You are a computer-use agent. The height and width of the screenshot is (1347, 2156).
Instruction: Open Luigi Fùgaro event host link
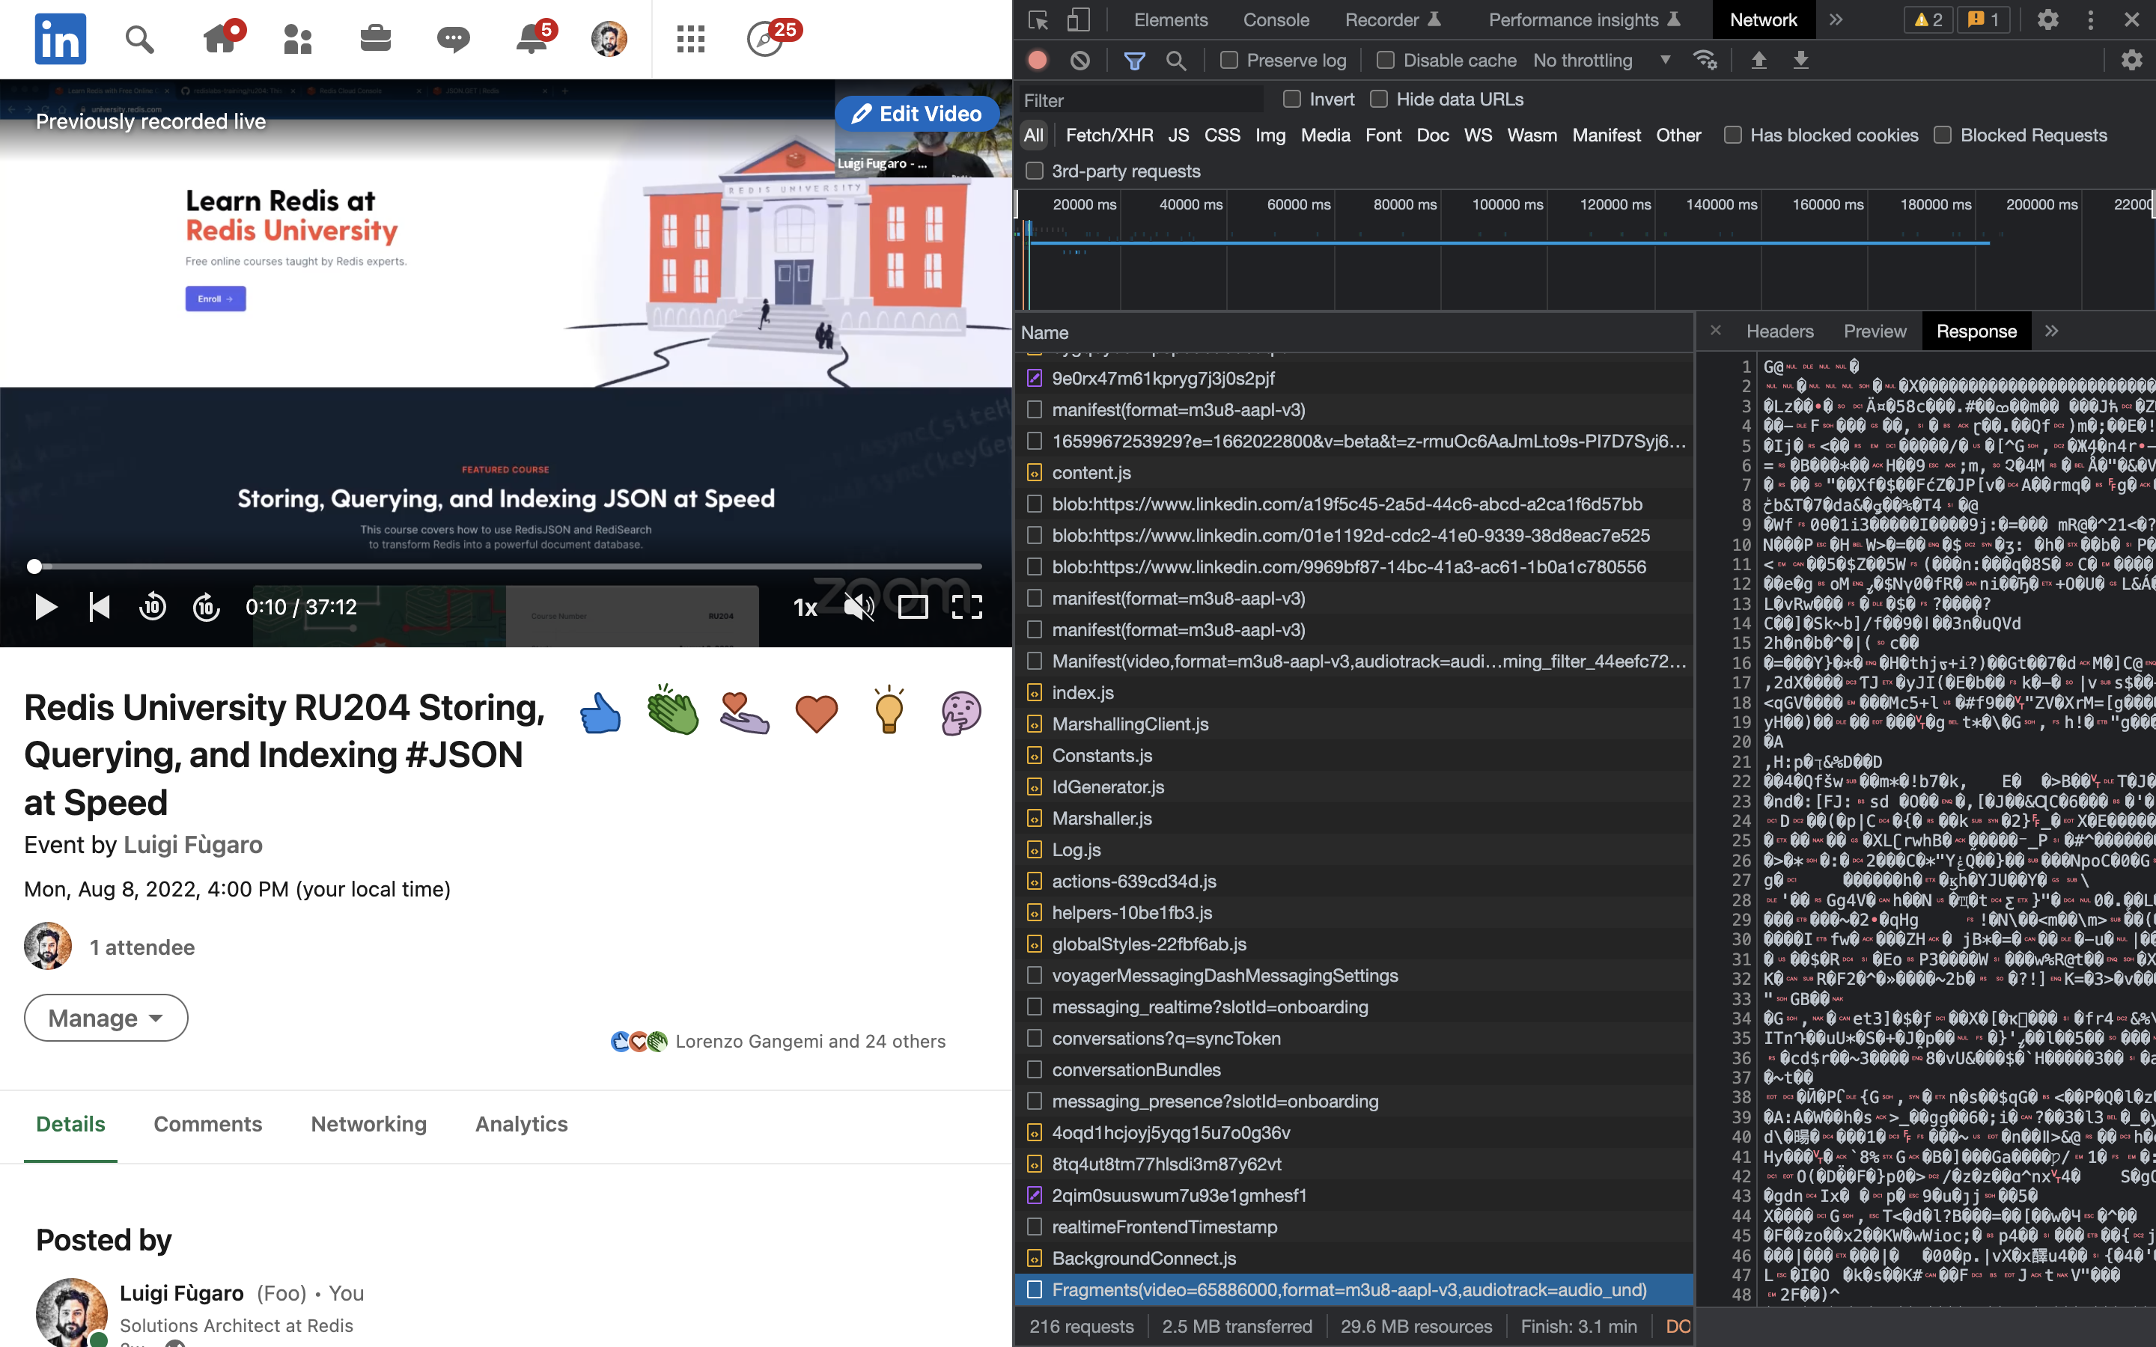click(192, 845)
